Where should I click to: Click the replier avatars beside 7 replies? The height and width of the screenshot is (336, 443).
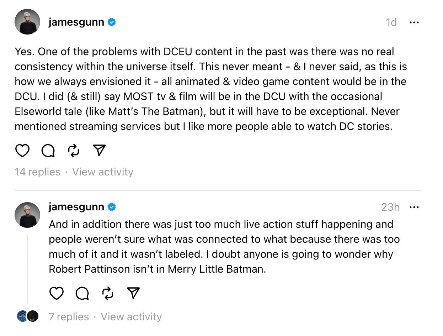tap(27, 316)
